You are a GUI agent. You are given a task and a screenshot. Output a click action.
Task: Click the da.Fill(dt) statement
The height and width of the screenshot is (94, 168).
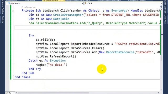pos(45,40)
